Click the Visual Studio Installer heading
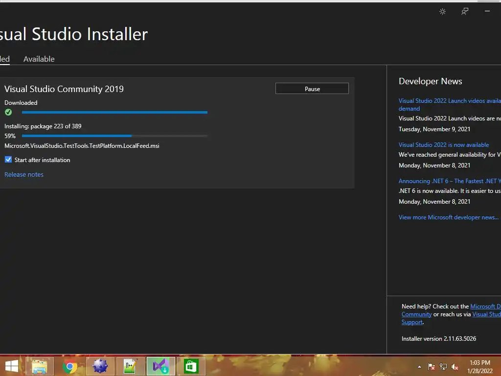Viewport: 501px width, 376px height. click(74, 34)
